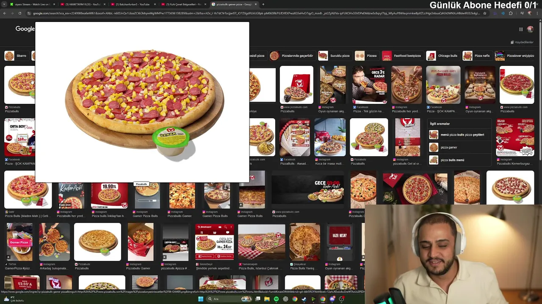Screen dimensions: 542x304
Task: Open HAZIR MISIN? Instagram thumbnail
Action: coord(340,242)
